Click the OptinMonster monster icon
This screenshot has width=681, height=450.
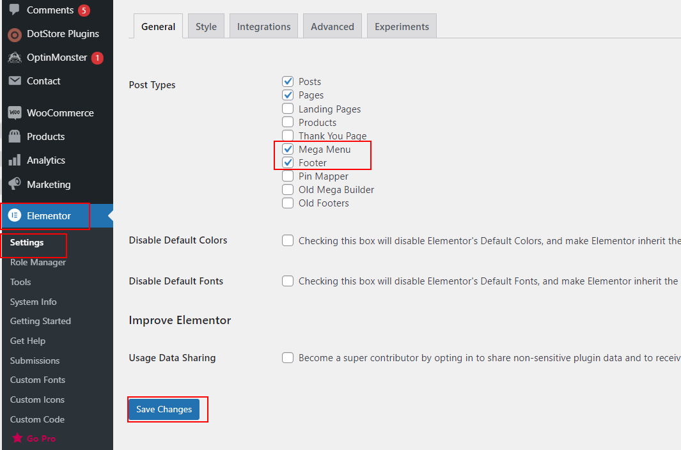[x=14, y=58]
